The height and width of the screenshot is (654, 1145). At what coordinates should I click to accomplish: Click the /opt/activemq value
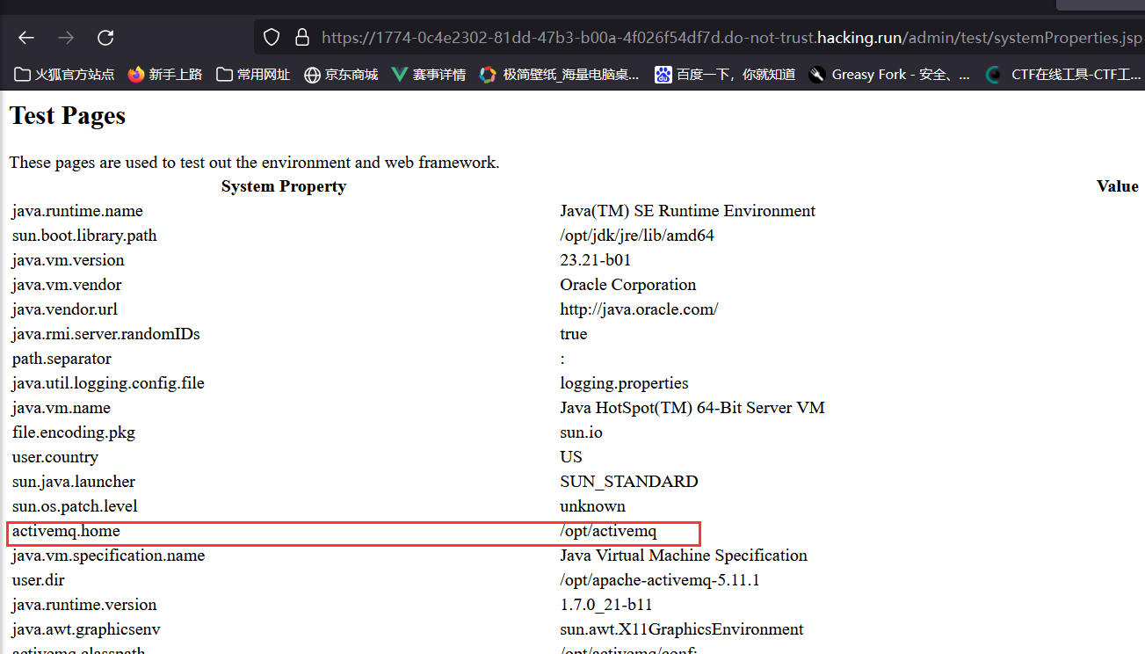(608, 531)
